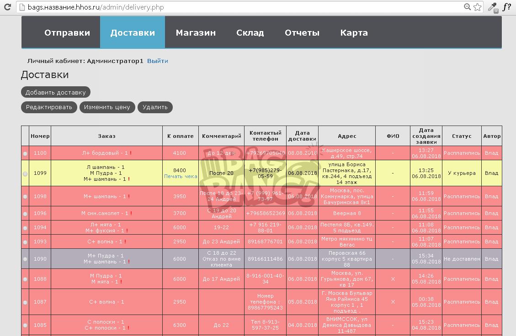Viewport: 516px width, 336px height.
Task: Select radio button for order 1100
Action: click(25, 153)
